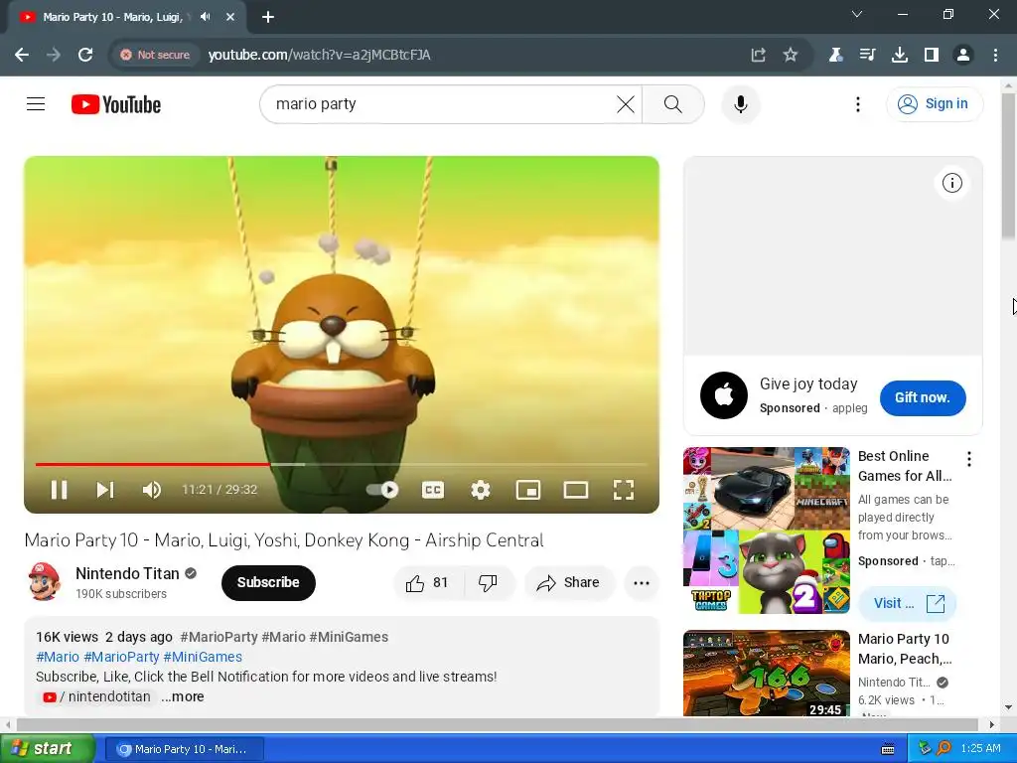Viewport: 1017px width, 763px height.
Task: Open options for 'Best Online Games' ad
Action: 968,459
